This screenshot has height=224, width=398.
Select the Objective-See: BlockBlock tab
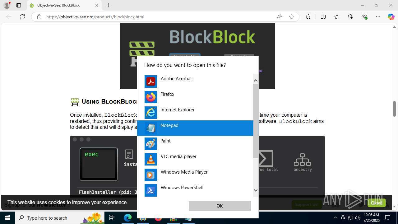tap(64, 5)
